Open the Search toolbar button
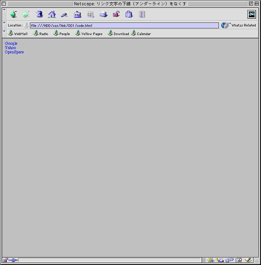 pos(65,15)
